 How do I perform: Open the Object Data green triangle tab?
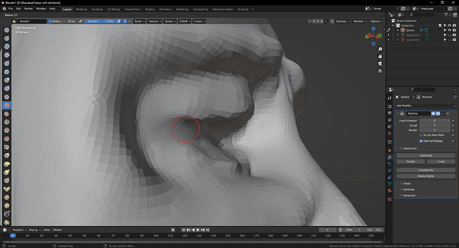coord(390,184)
